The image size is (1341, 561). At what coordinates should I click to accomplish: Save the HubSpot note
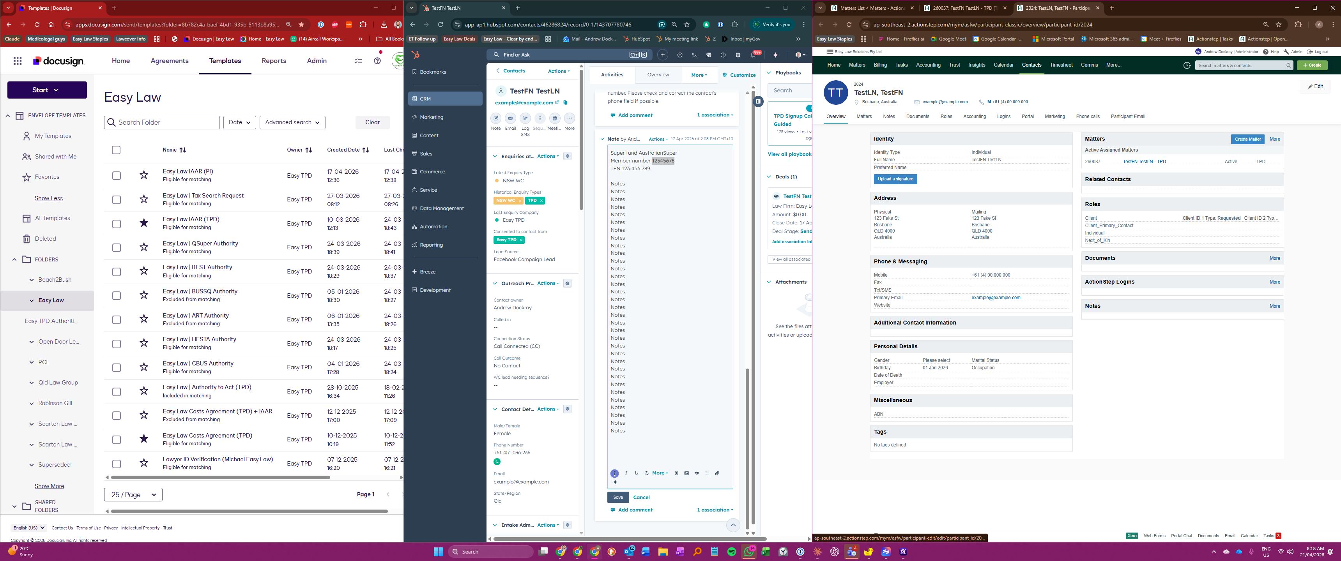point(617,497)
